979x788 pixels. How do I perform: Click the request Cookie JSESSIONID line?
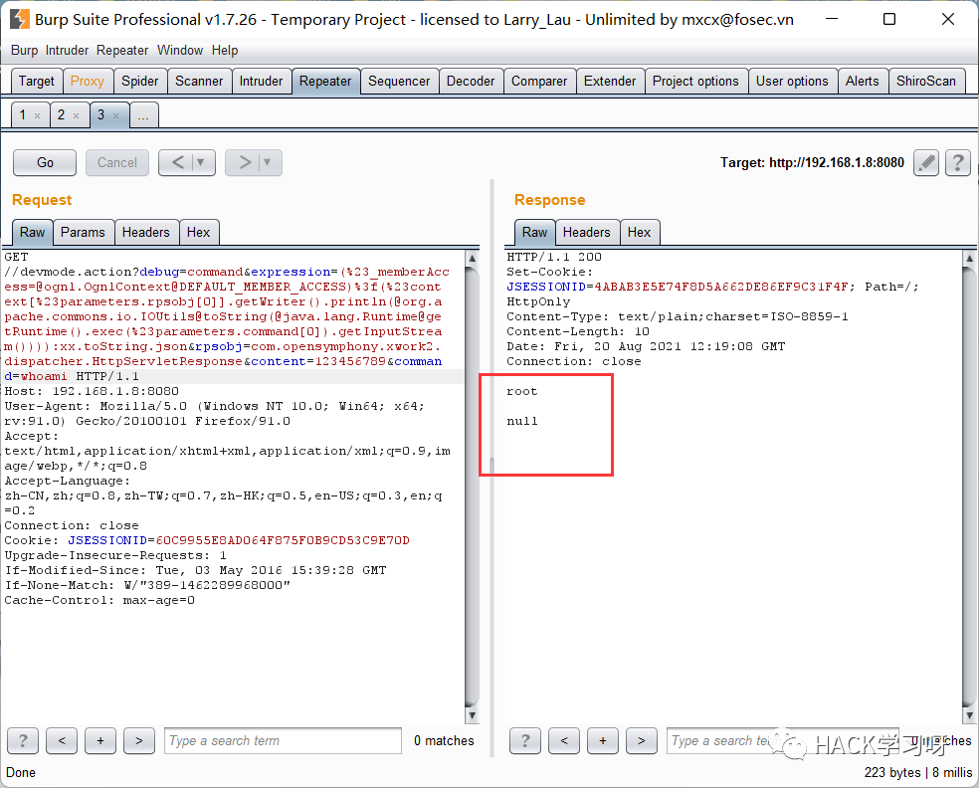tap(207, 540)
